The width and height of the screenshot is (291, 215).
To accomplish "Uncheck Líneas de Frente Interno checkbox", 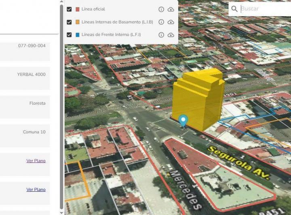I will [x=69, y=35].
